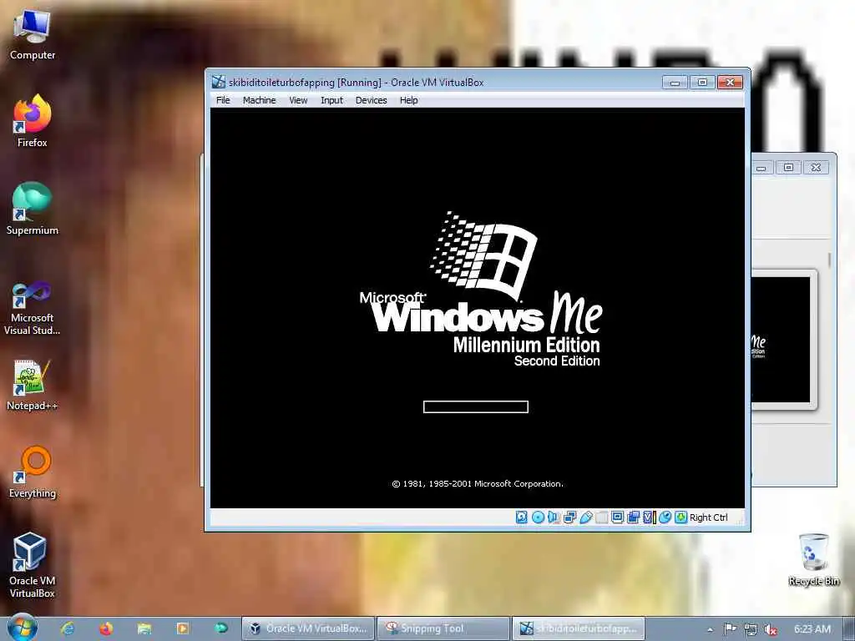Click the optical disc status icon
The height and width of the screenshot is (641, 855).
click(x=538, y=517)
